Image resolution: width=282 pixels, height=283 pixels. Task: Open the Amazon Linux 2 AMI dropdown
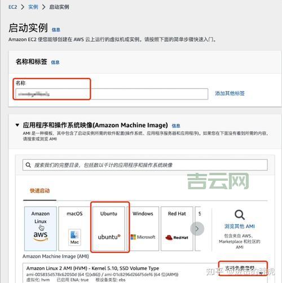pyautogui.click(x=145, y=273)
